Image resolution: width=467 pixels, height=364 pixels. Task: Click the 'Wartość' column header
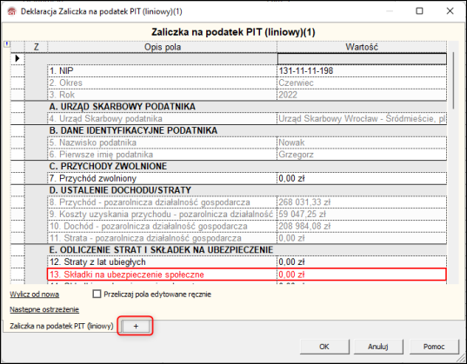[362, 47]
